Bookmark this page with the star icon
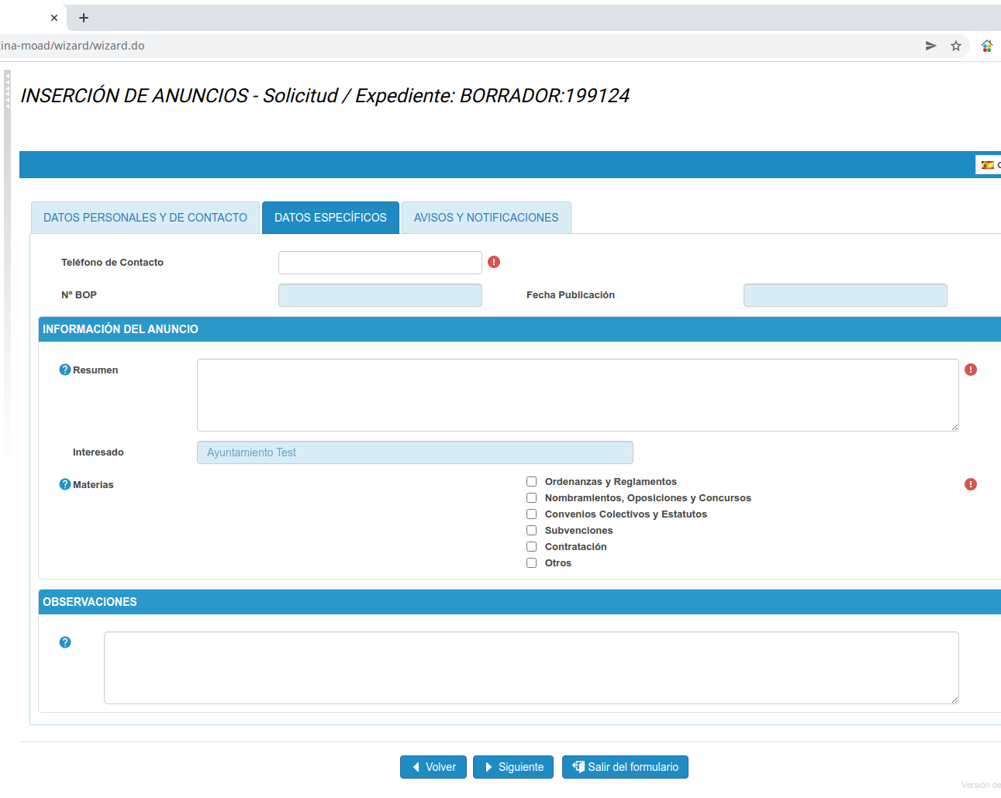The height and width of the screenshot is (798, 1001). click(x=956, y=46)
